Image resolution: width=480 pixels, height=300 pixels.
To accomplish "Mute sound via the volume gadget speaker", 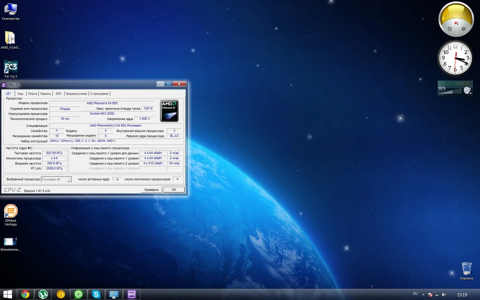I will [x=466, y=90].
